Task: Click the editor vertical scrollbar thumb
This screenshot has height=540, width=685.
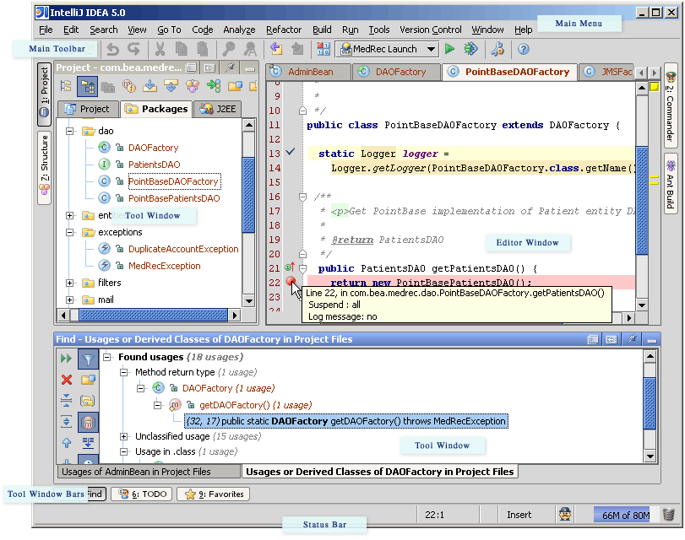Action: (641, 200)
